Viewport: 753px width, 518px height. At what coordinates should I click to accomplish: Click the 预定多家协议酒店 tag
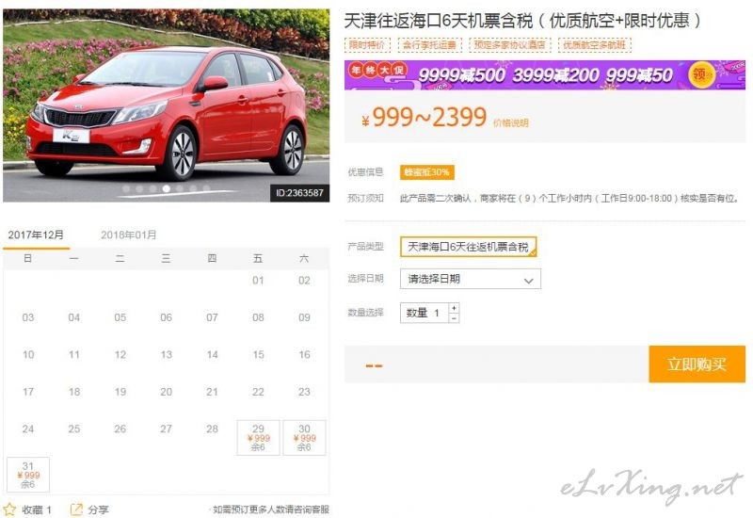pos(510,45)
